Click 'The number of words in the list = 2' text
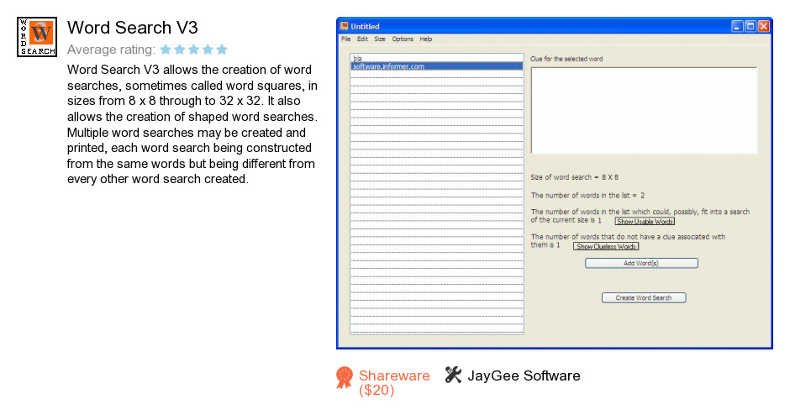Image resolution: width=790 pixels, height=420 pixels. [587, 196]
